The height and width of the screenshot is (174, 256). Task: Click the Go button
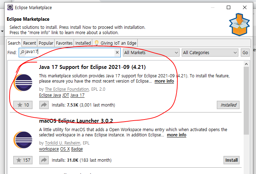click(x=245, y=53)
